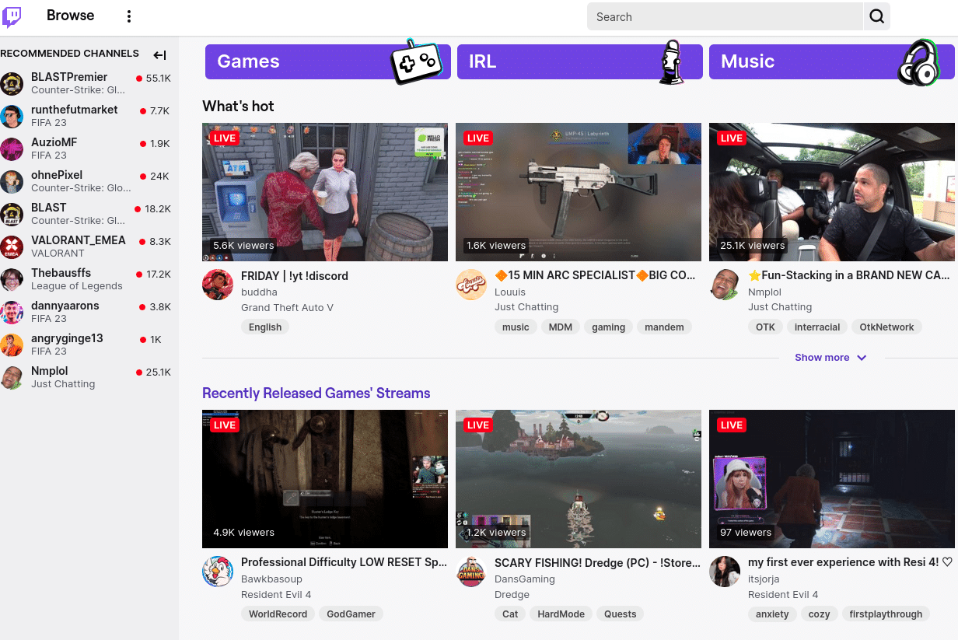Open the Browse tab
The image size is (958, 640).
point(70,16)
